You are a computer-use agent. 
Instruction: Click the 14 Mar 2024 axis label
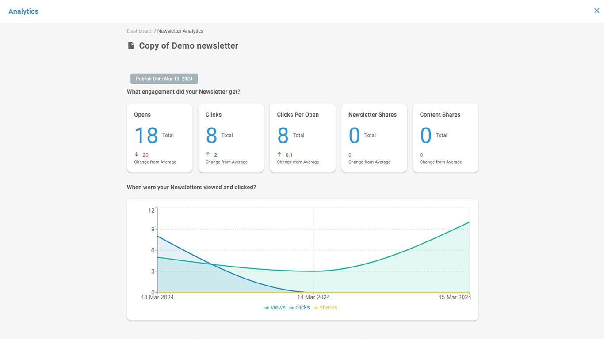coord(313,298)
